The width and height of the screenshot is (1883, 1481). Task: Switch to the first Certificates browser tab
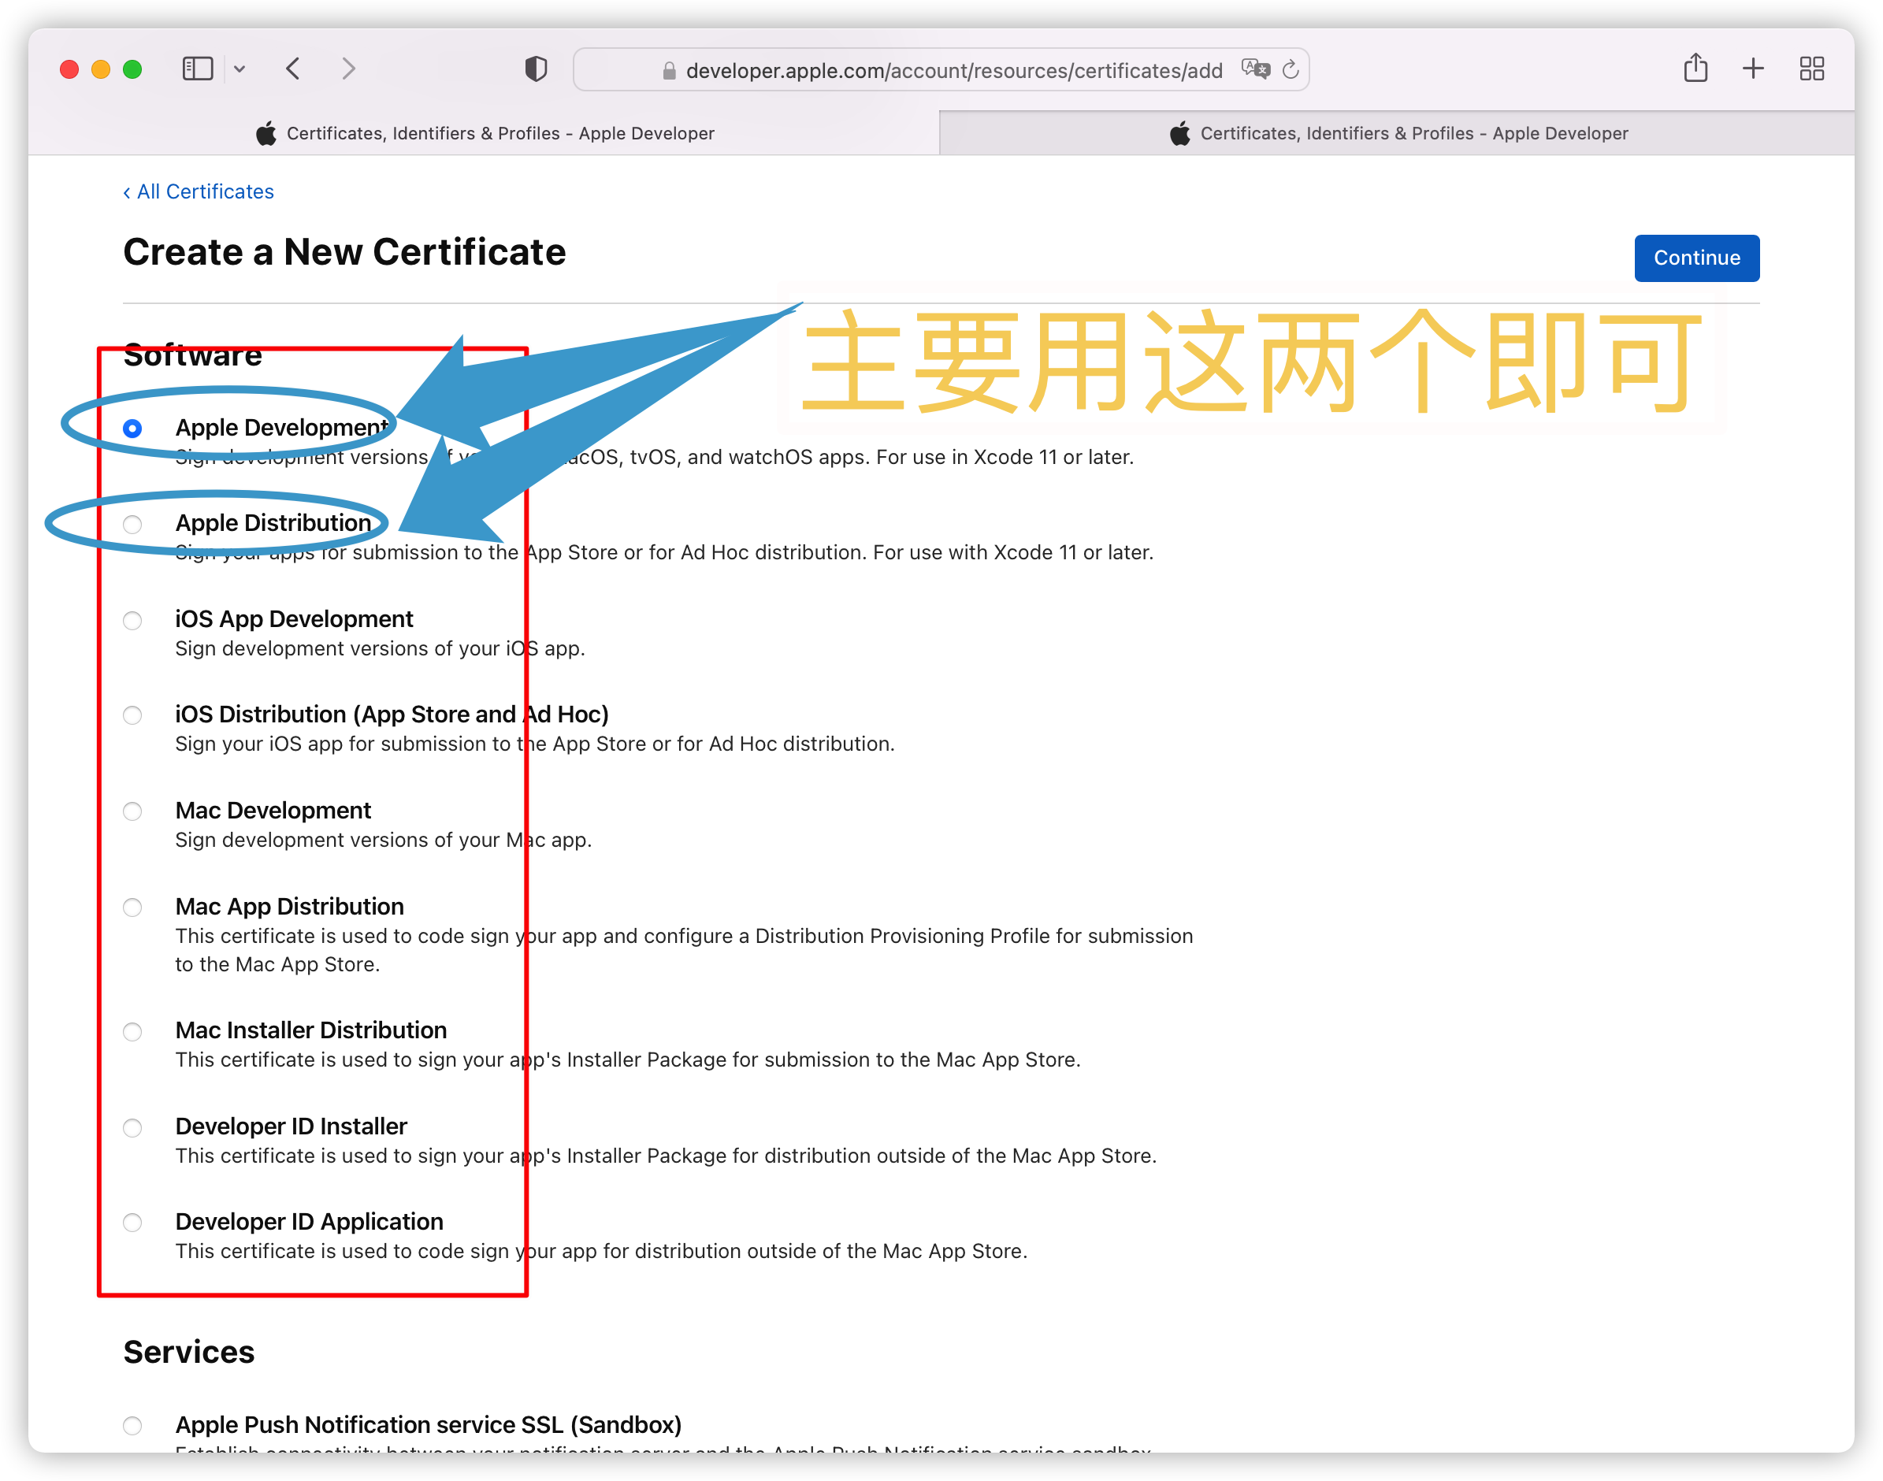click(x=484, y=134)
